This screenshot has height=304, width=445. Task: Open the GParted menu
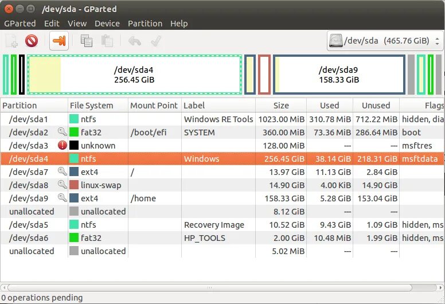20,24
